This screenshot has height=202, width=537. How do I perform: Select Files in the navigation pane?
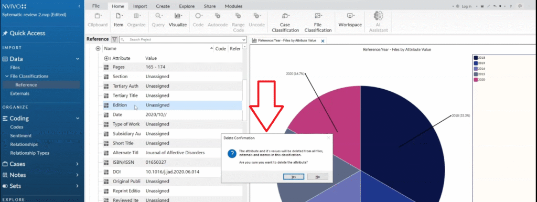click(15, 68)
